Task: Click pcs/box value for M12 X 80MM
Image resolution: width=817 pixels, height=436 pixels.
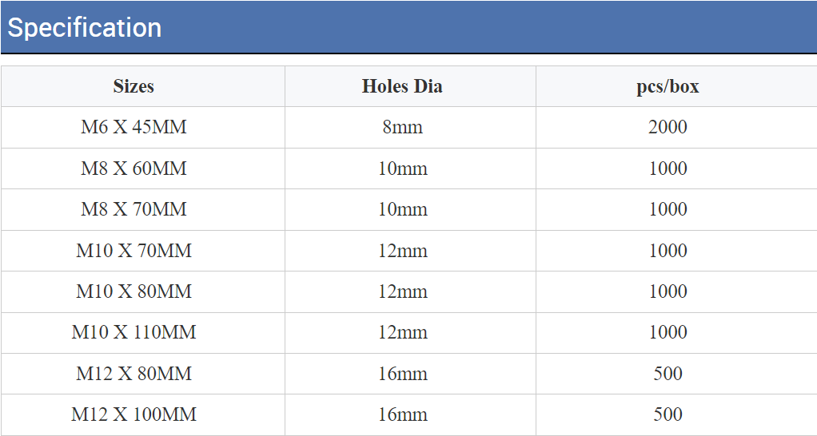Action: (x=668, y=374)
